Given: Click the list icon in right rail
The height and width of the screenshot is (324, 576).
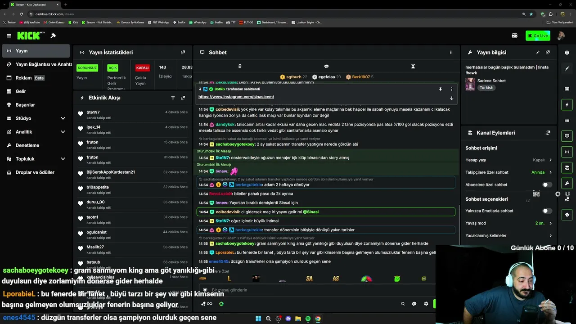Looking at the screenshot, I should (567, 121).
